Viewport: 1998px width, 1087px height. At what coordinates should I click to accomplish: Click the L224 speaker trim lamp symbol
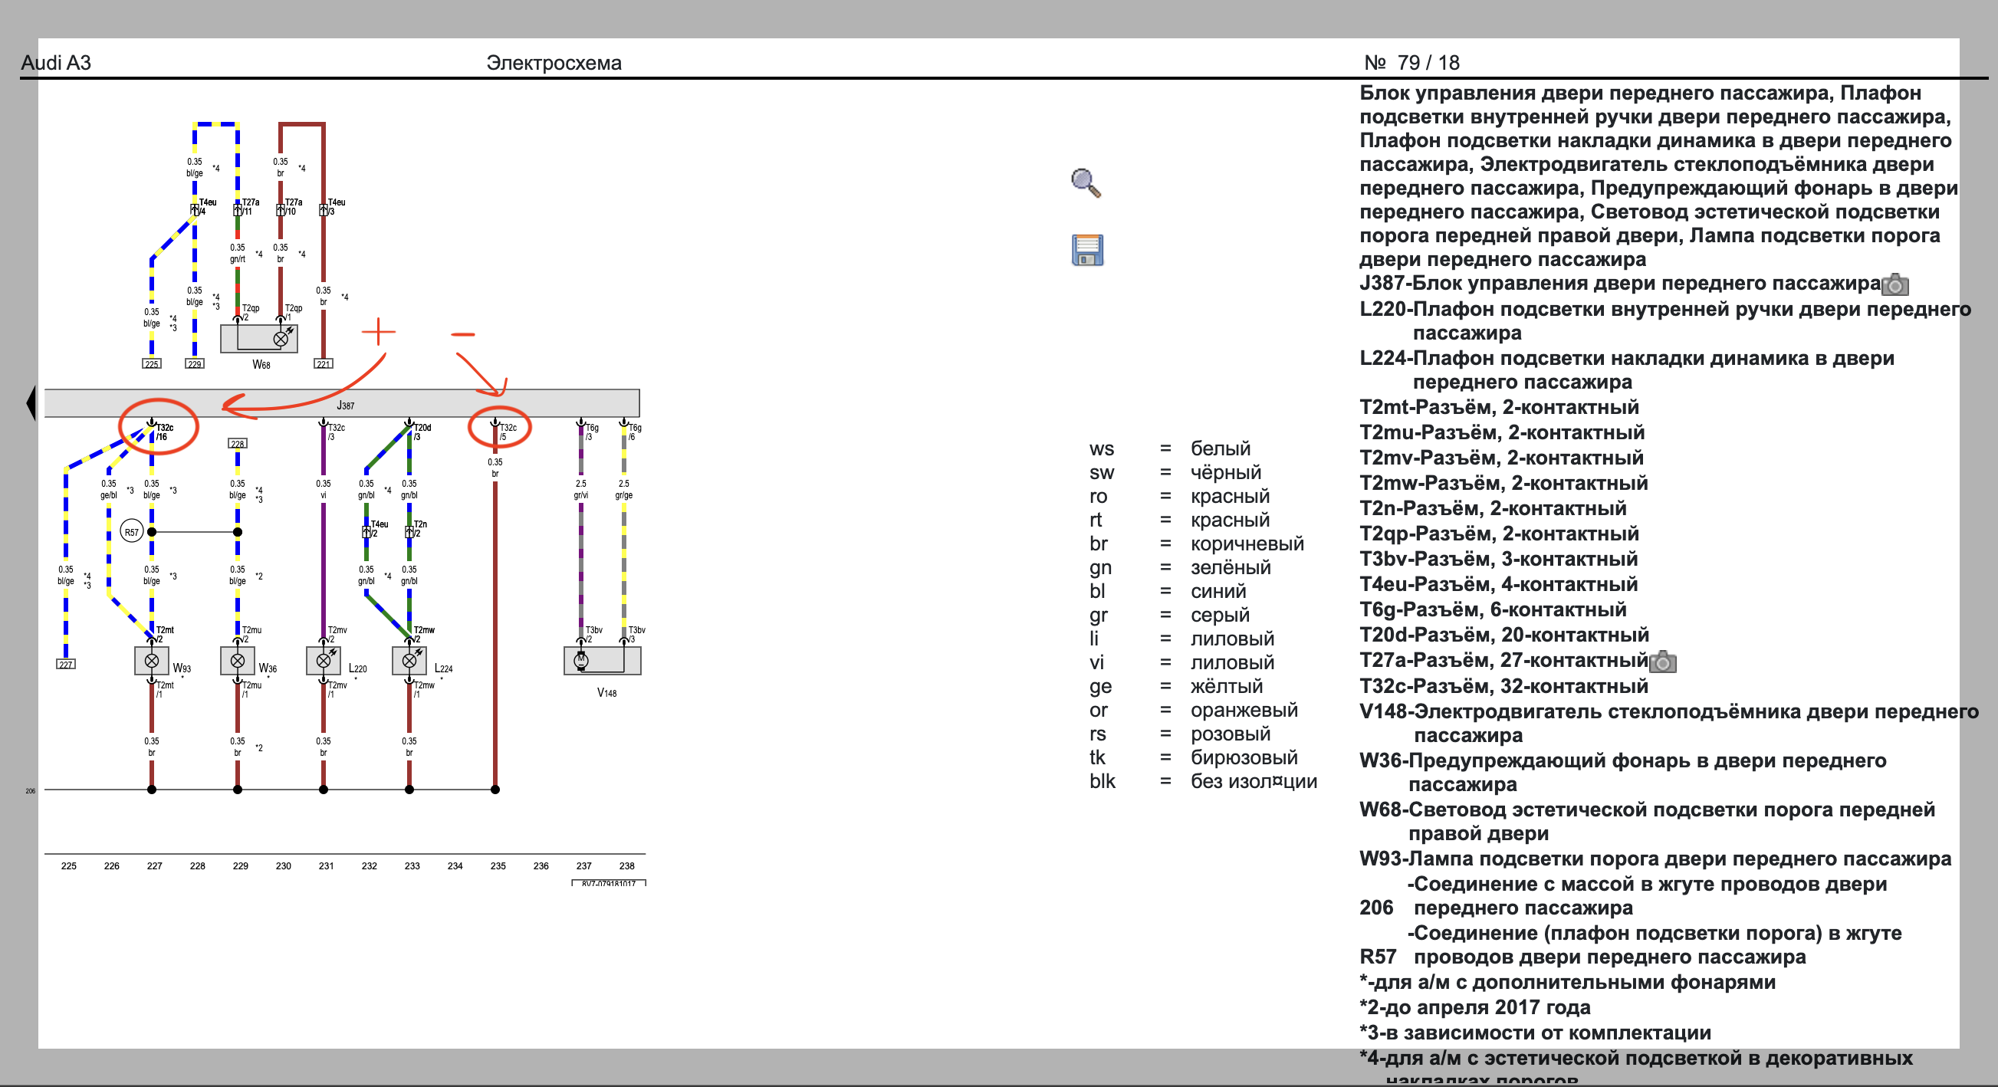(409, 662)
